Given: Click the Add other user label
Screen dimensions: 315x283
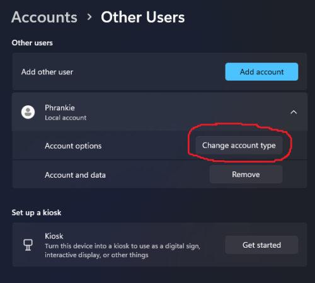Looking at the screenshot, I should pyautogui.click(x=47, y=72).
